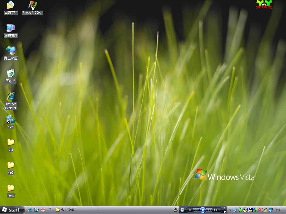Select the 我的文档 desktop icon
Viewport: 286px width, 214px height.
pyautogui.click(x=11, y=8)
